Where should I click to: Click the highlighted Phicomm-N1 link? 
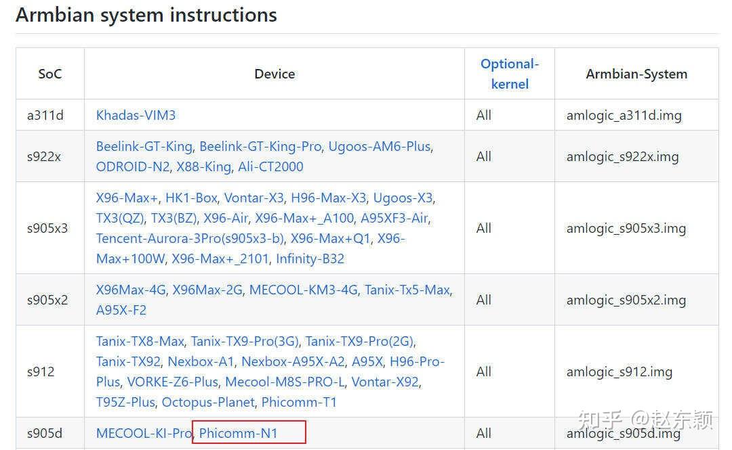(x=239, y=433)
